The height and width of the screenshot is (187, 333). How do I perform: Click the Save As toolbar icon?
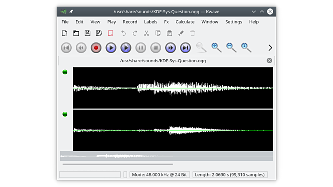click(x=99, y=33)
